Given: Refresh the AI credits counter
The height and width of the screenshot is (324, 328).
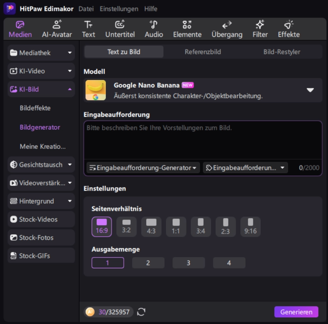Looking at the screenshot, I should pos(141,312).
